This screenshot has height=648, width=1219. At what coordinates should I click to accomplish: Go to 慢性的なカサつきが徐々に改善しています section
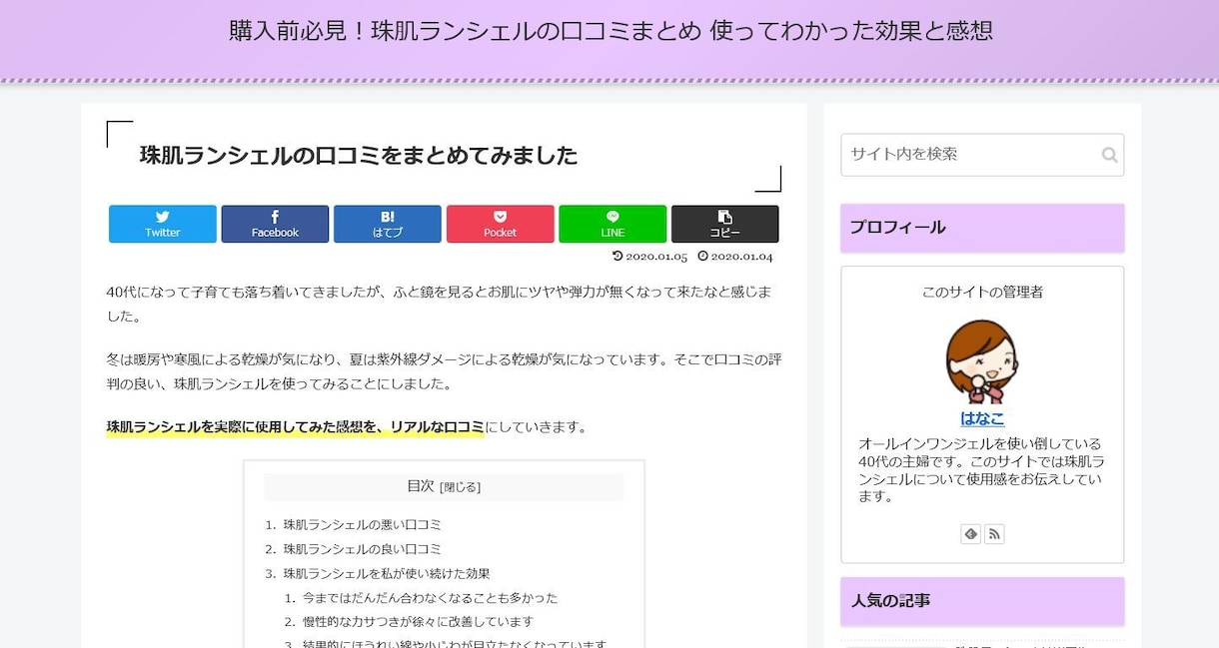[x=418, y=622]
